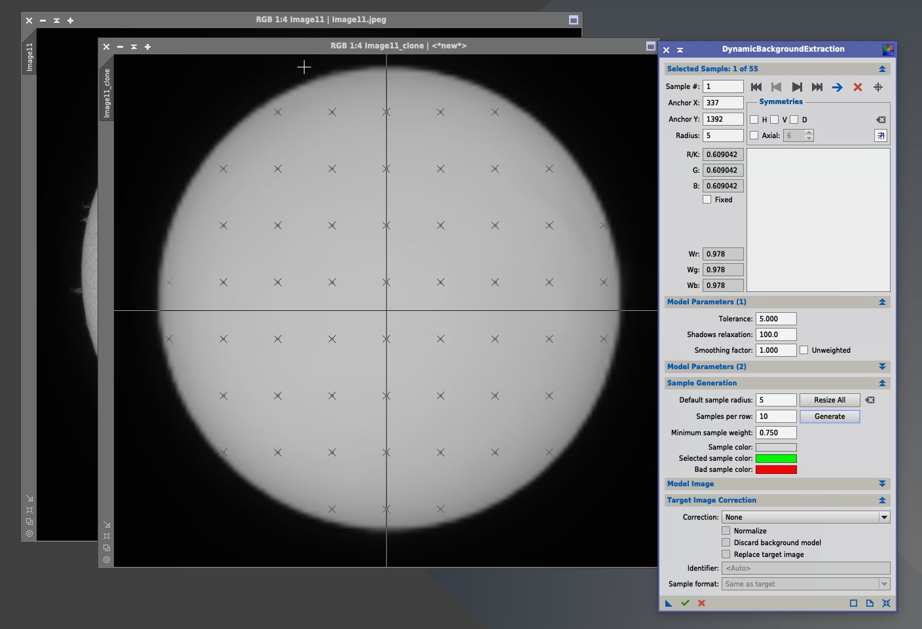
Task: Click the symmetry guides icon beside Axial
Action: pos(881,135)
